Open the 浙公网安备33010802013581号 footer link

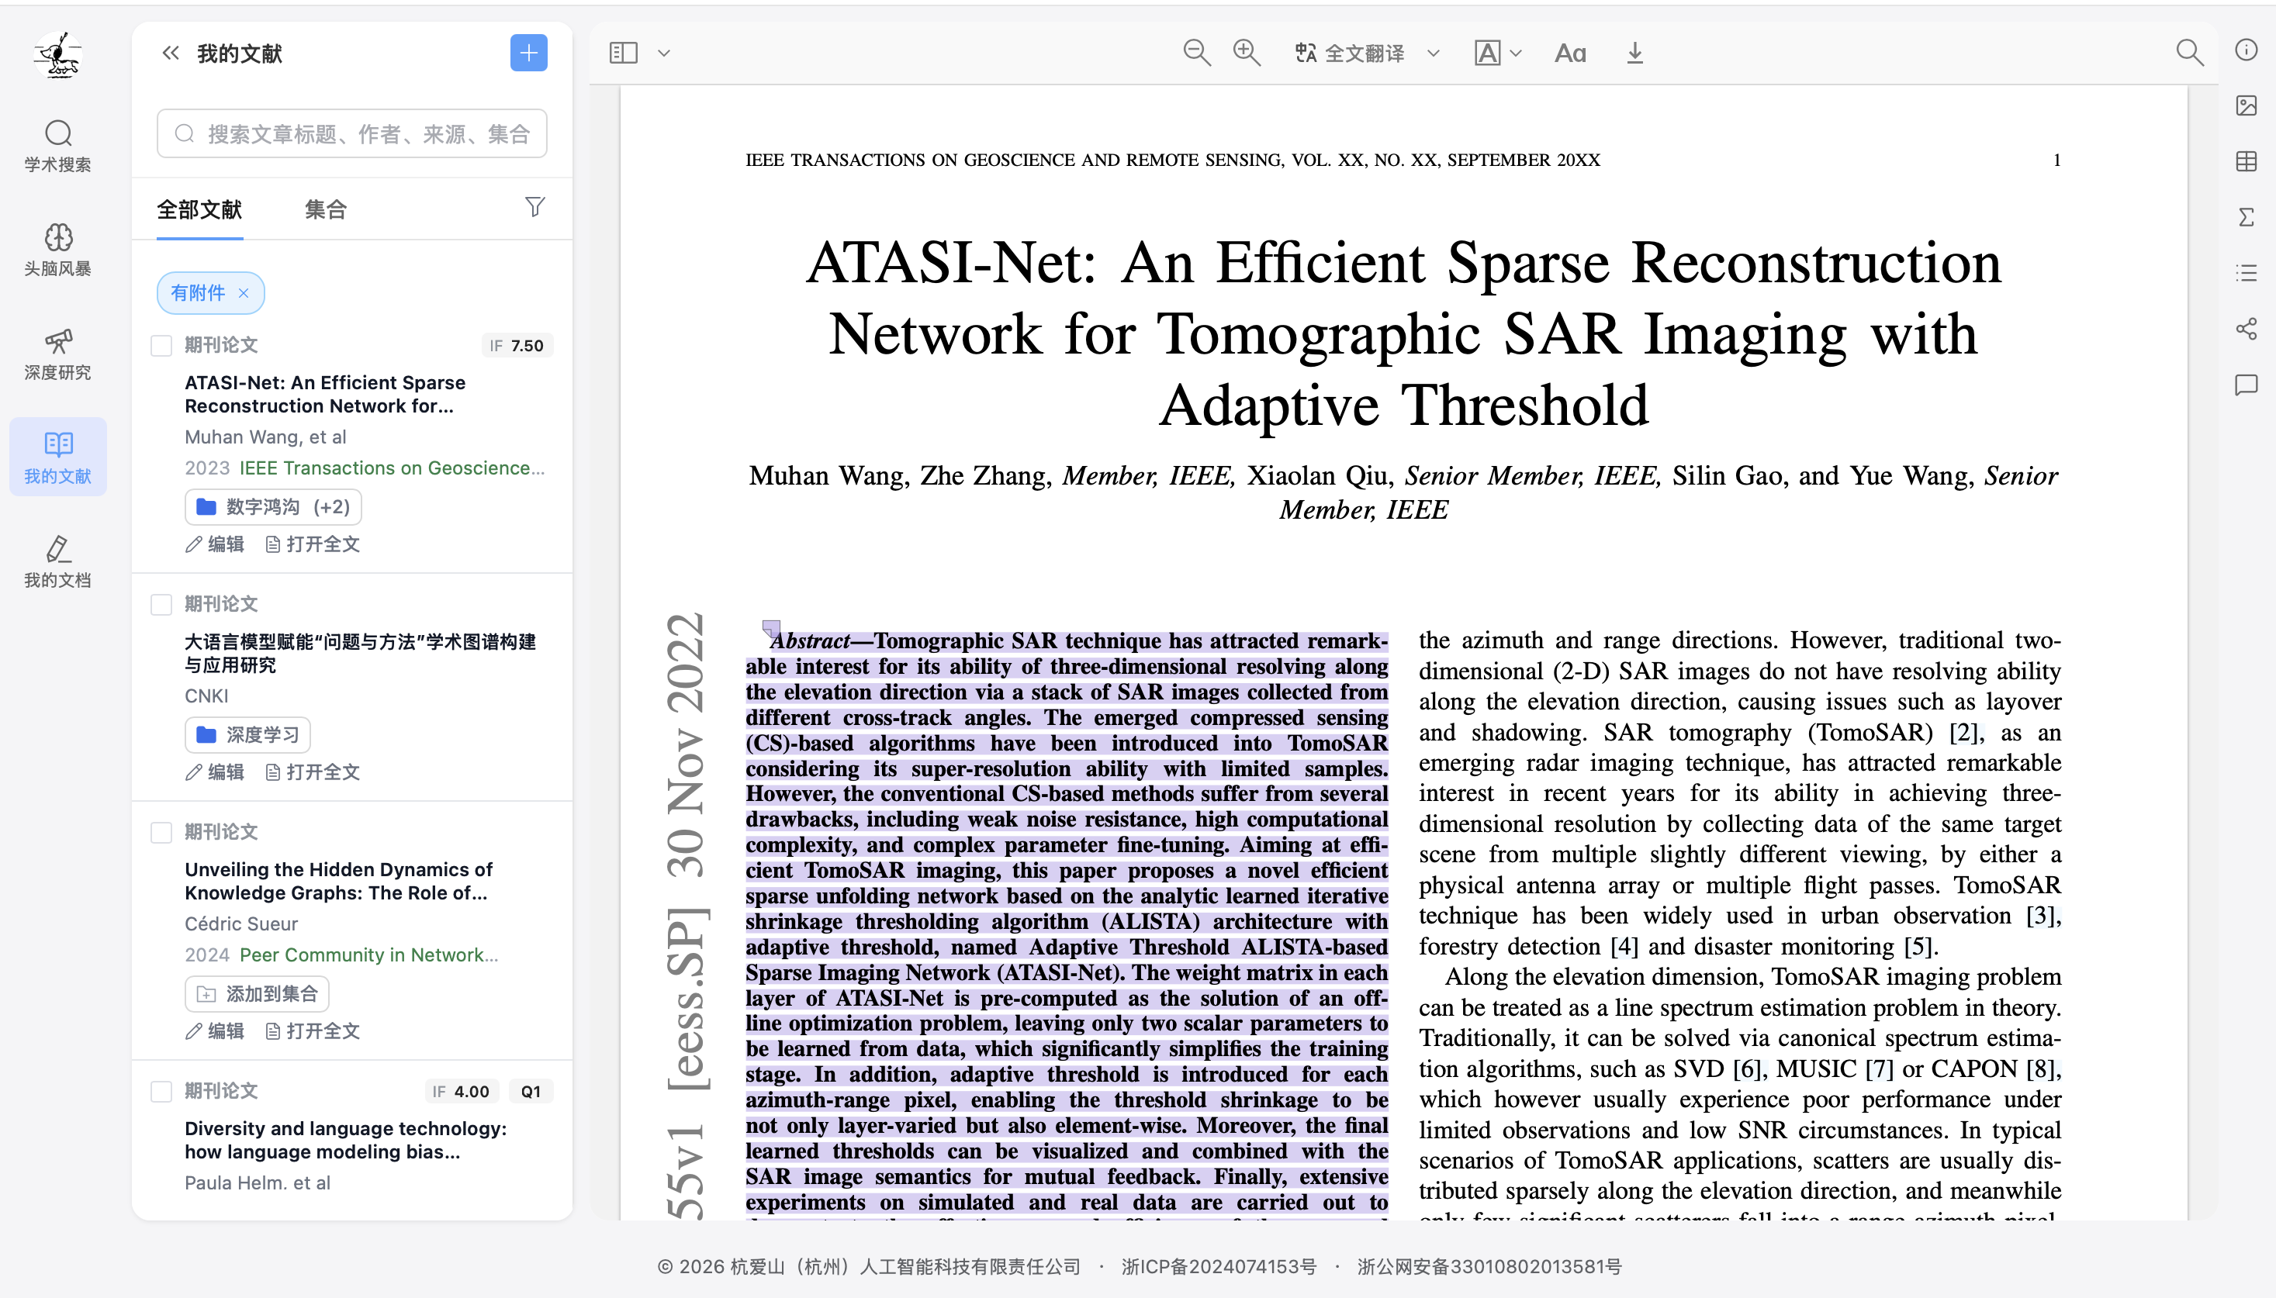[1489, 1267]
